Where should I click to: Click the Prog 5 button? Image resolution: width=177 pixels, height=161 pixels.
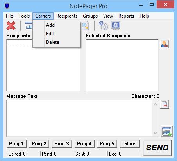click(107, 144)
